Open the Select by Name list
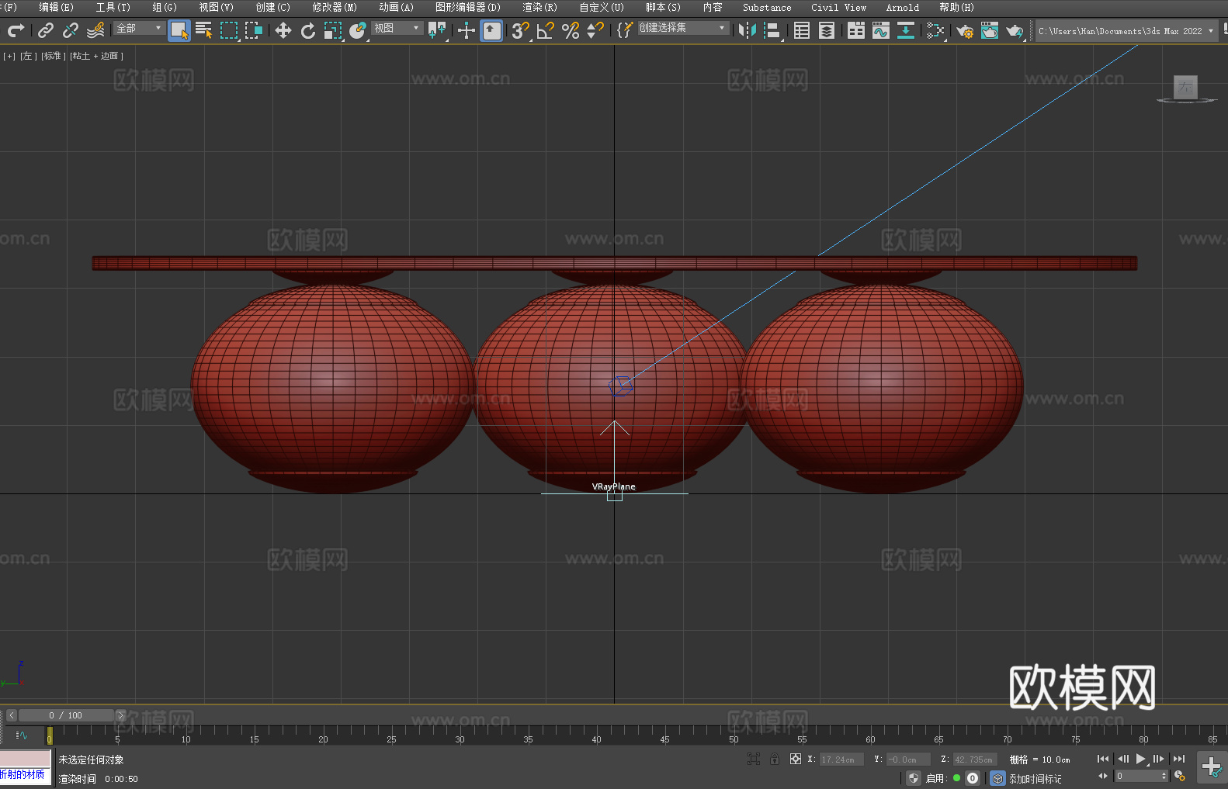Screen dimensions: 1228x789 [x=204, y=30]
